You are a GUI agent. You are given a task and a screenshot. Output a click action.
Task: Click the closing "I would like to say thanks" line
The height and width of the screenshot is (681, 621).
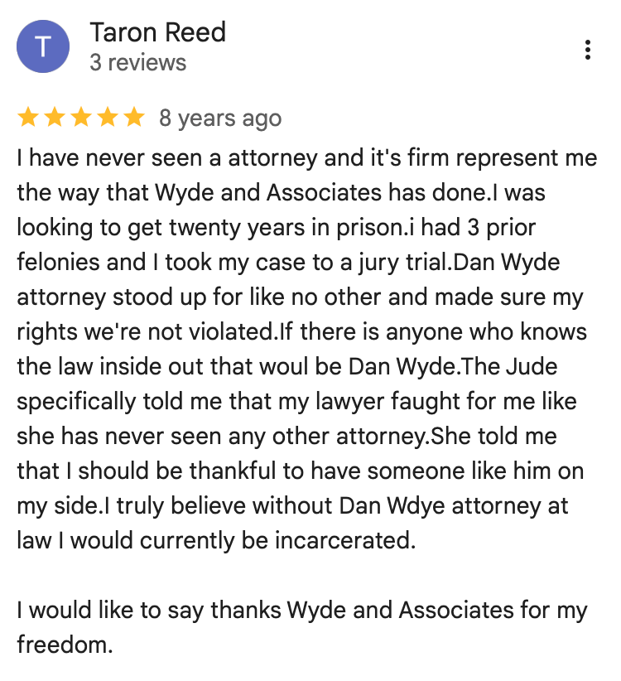click(x=302, y=611)
